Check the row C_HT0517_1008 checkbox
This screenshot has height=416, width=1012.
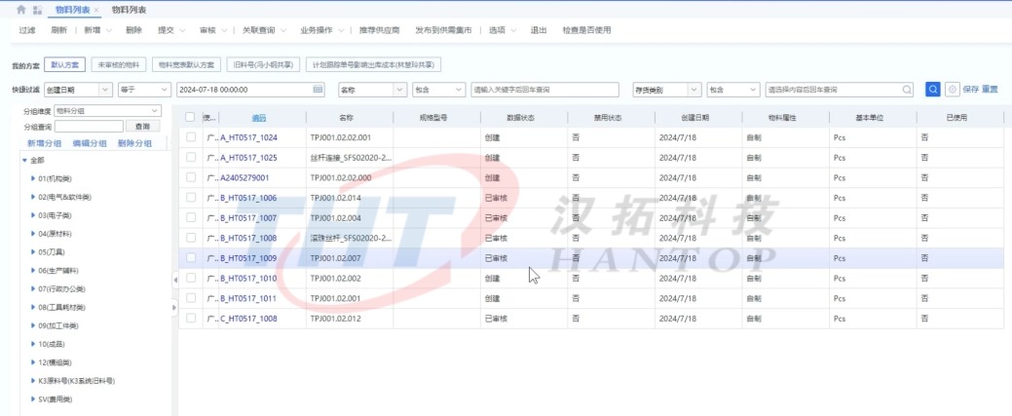point(191,319)
